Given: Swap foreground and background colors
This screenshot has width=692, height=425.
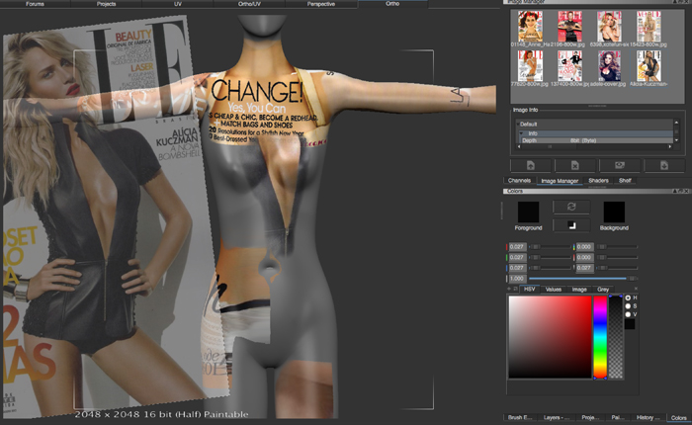Looking at the screenshot, I should [571, 207].
